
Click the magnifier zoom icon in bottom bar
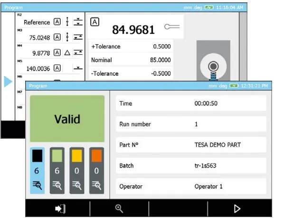point(119,209)
